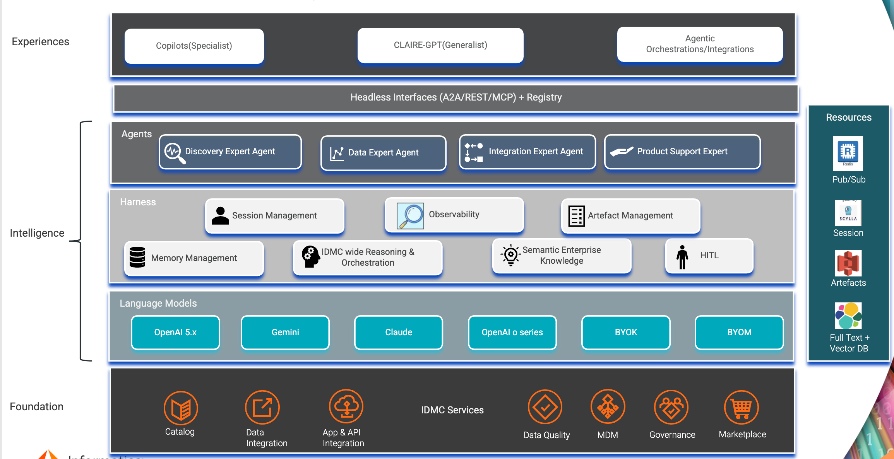Click the Artefacts label in Resources
The height and width of the screenshot is (459, 894).
848,283
